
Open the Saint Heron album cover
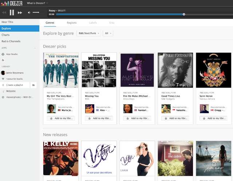[x=214, y=70]
